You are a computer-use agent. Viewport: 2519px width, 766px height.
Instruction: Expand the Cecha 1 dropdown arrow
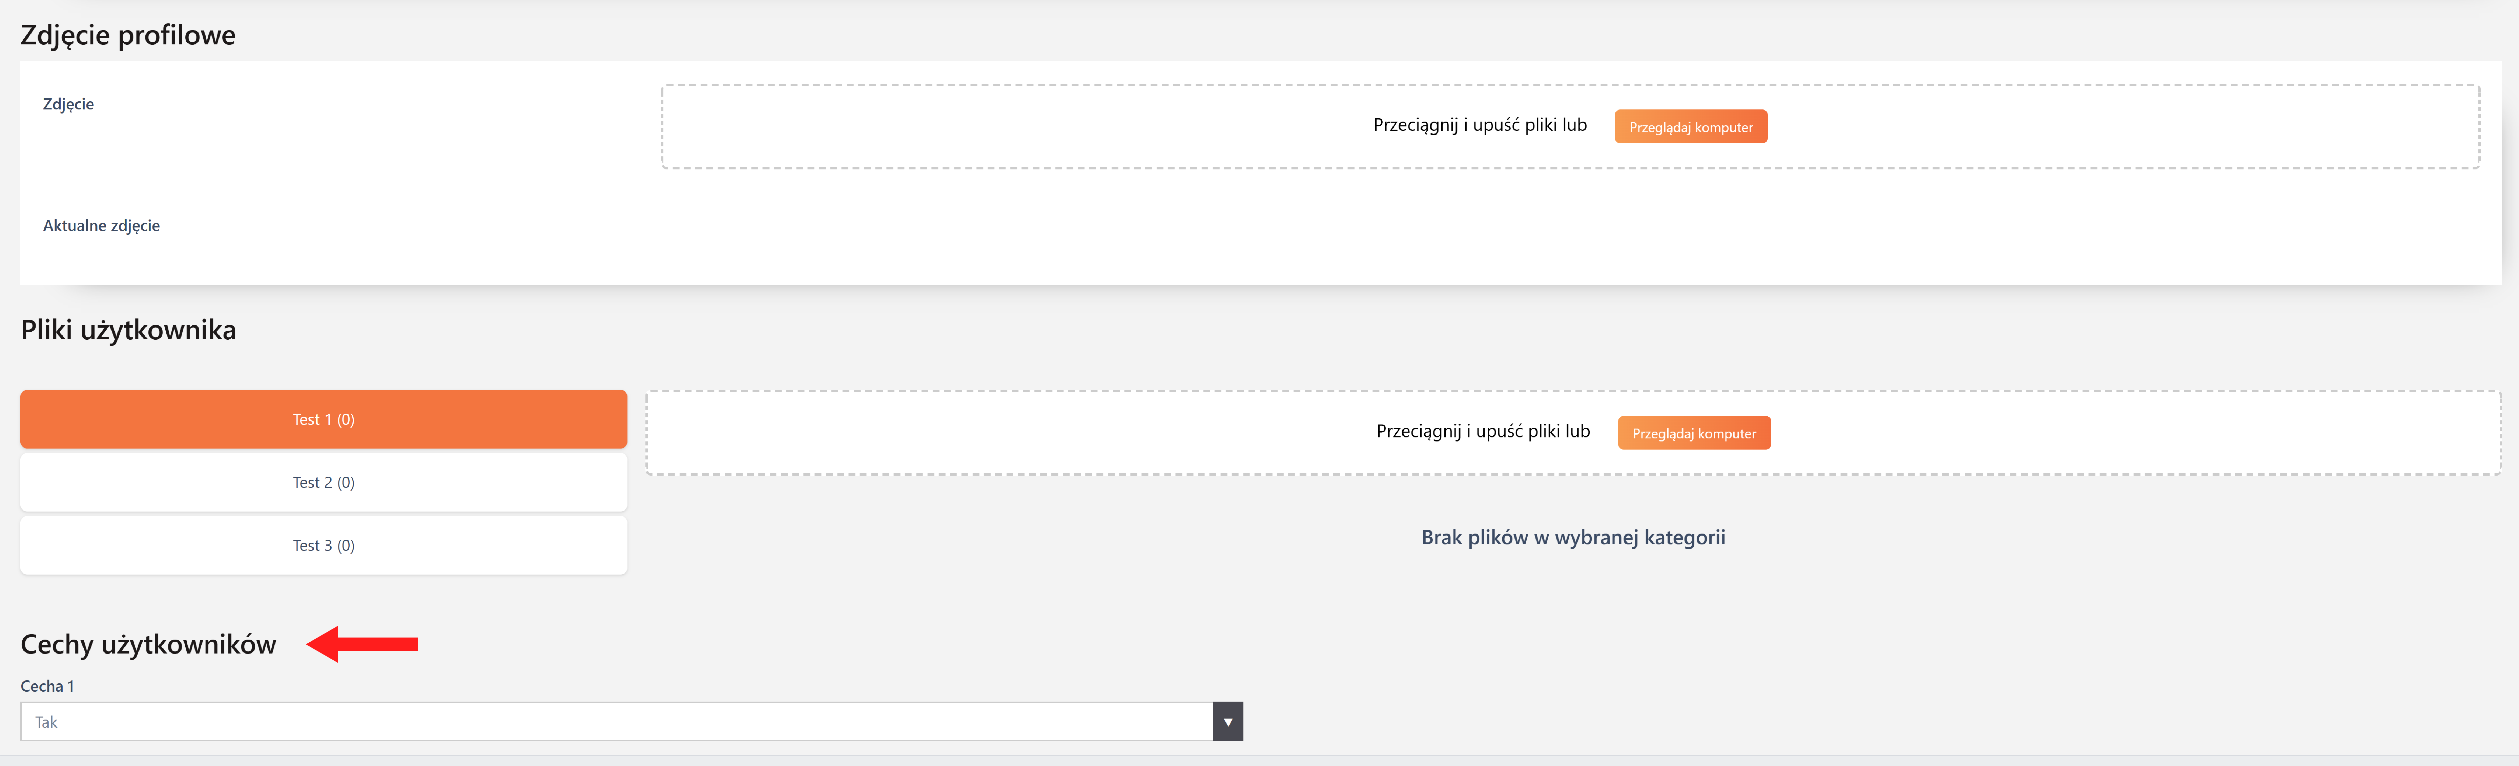point(1227,722)
